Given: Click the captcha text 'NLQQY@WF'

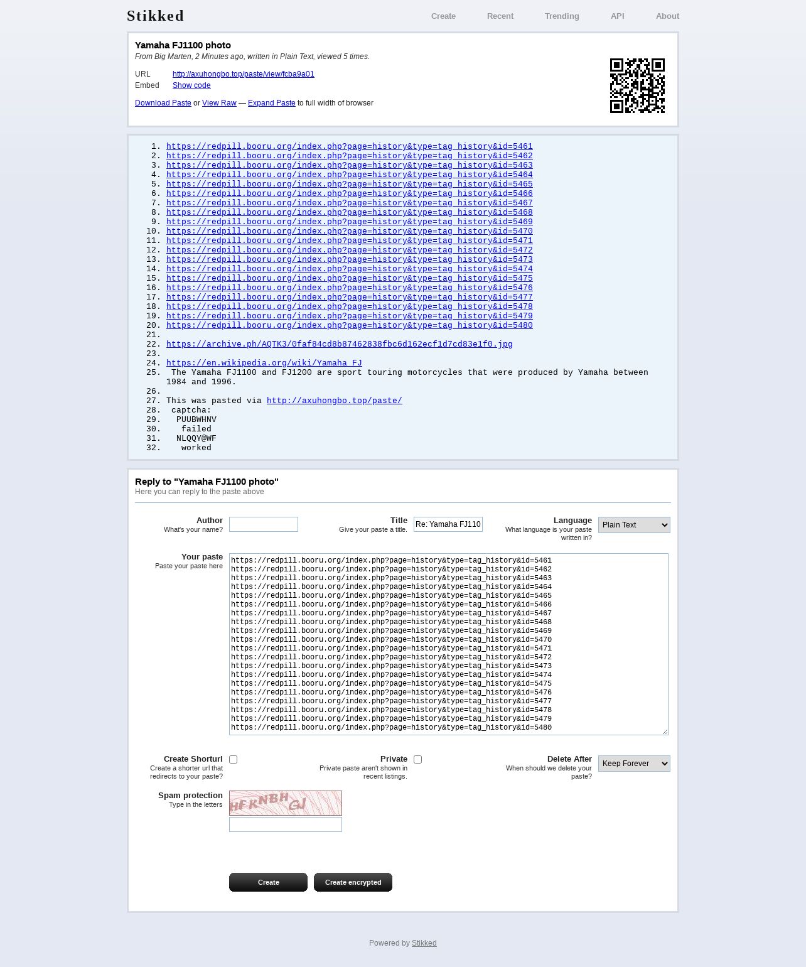Looking at the screenshot, I should tap(196, 438).
